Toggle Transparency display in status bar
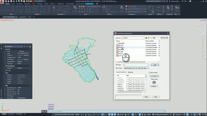Viewport: 207px width, 116px height. click(112, 114)
